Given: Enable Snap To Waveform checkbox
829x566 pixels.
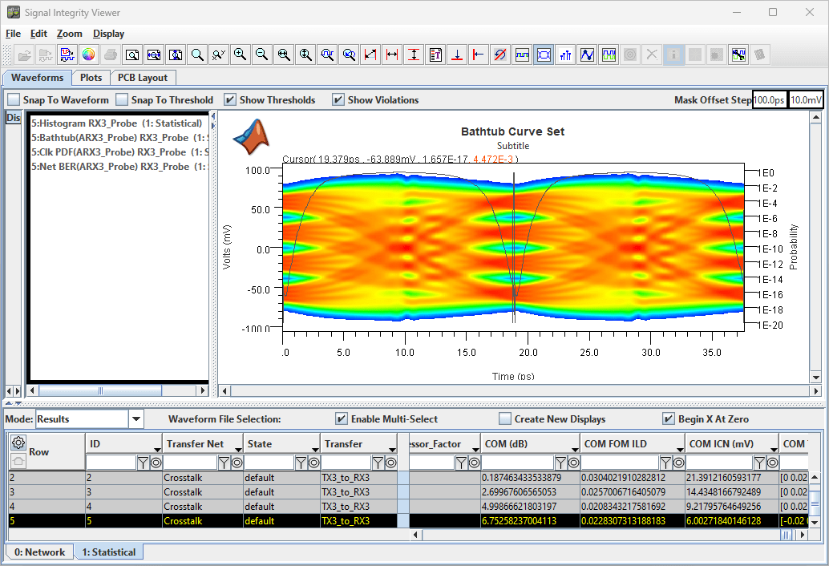Looking at the screenshot, I should [14, 100].
